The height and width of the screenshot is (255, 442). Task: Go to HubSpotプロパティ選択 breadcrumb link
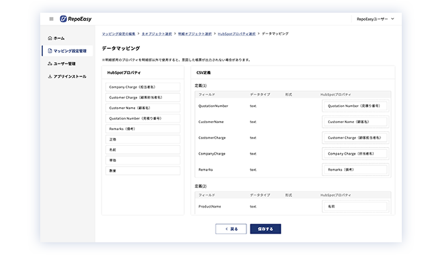click(236, 34)
